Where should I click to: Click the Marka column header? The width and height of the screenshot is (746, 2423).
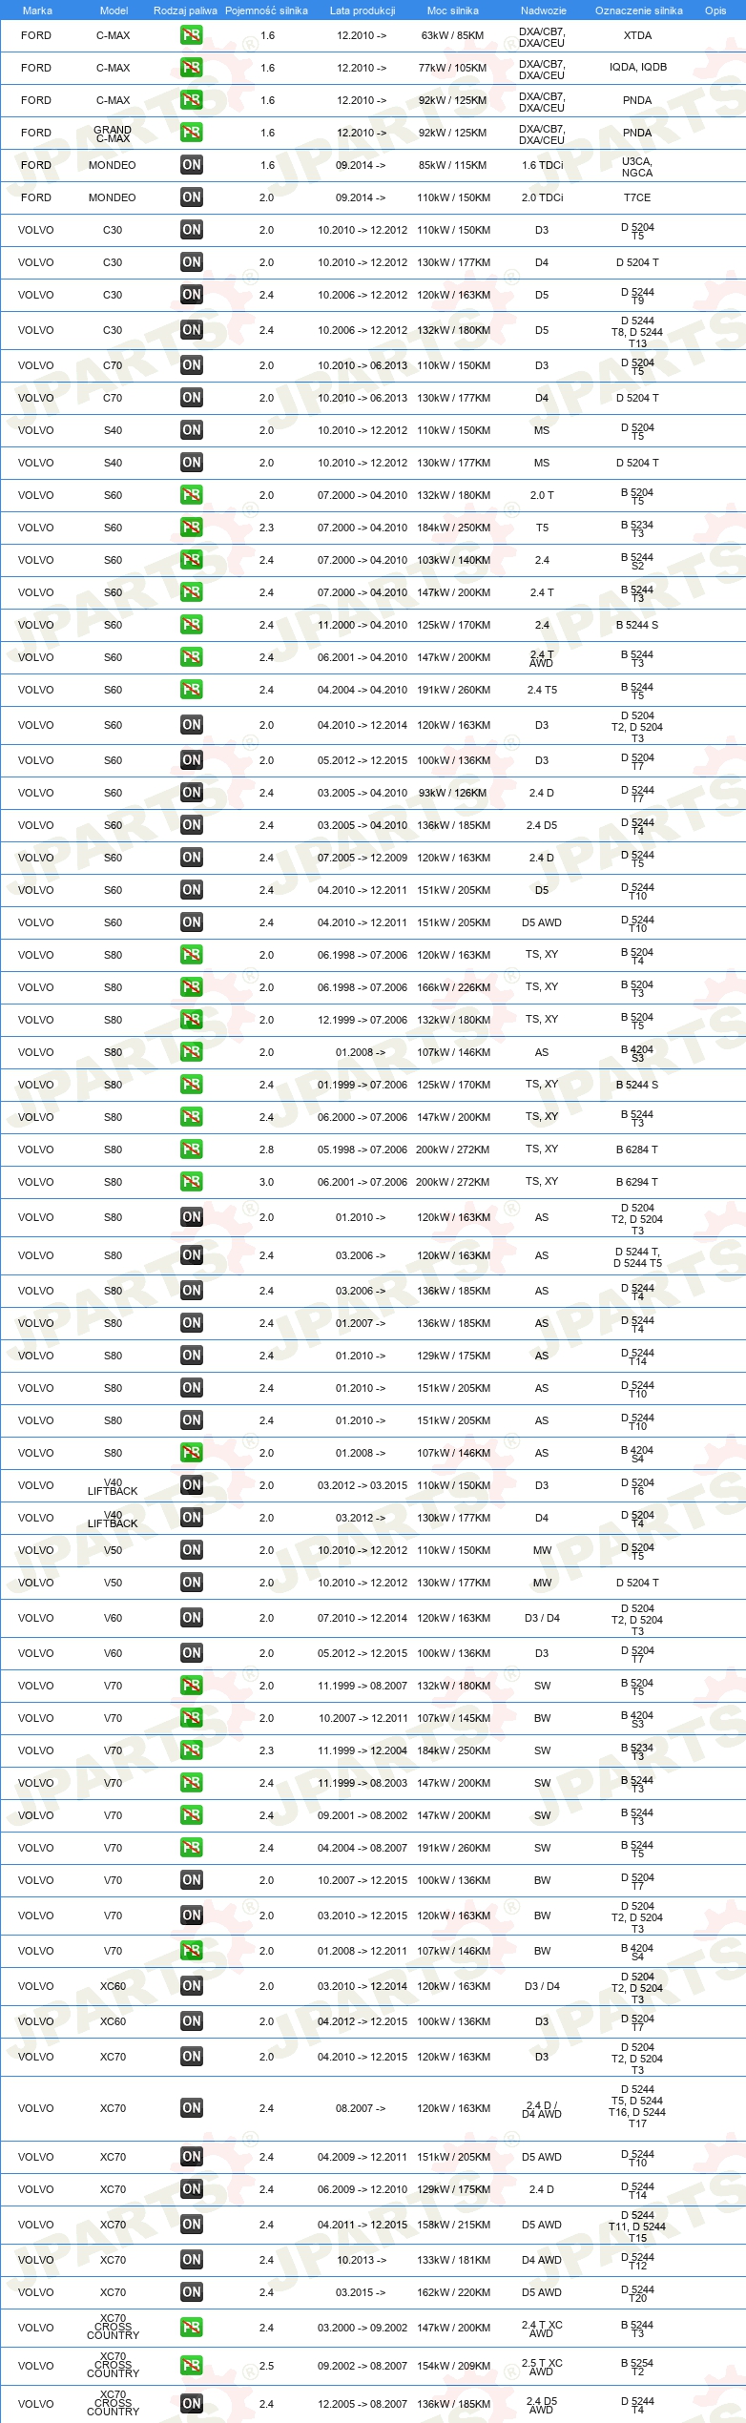pos(37,10)
